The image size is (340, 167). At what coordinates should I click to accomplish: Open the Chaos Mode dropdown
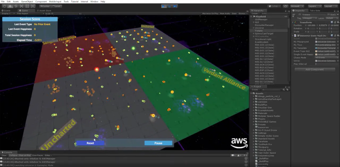pos(325,58)
